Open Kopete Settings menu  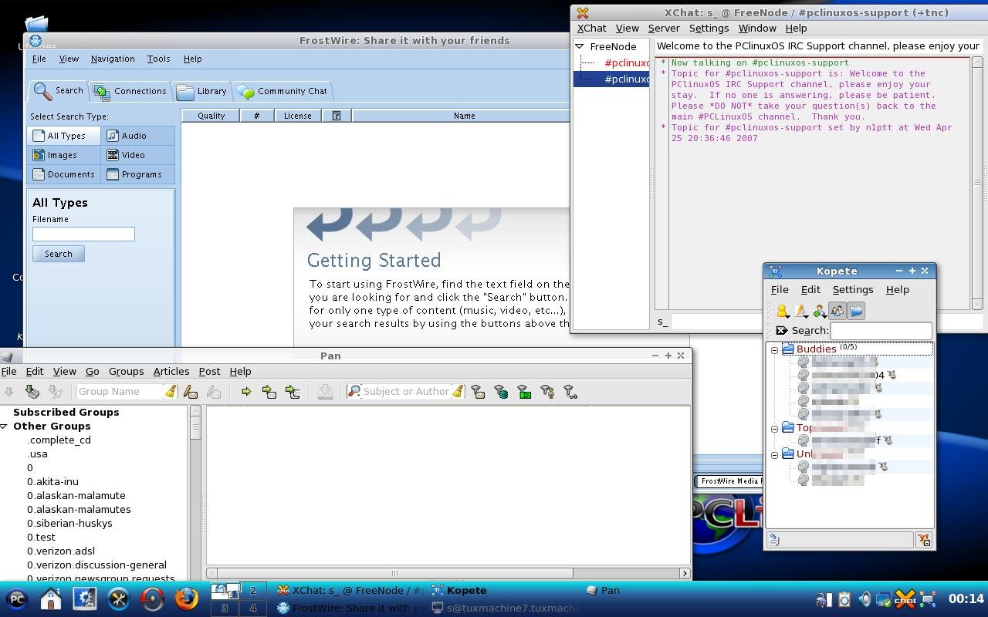(853, 289)
